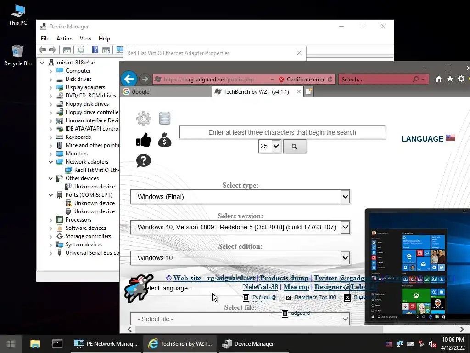Screen dimensions: 470x353
Task: Collapse the minint-818o4se root node
Action: tap(42, 63)
